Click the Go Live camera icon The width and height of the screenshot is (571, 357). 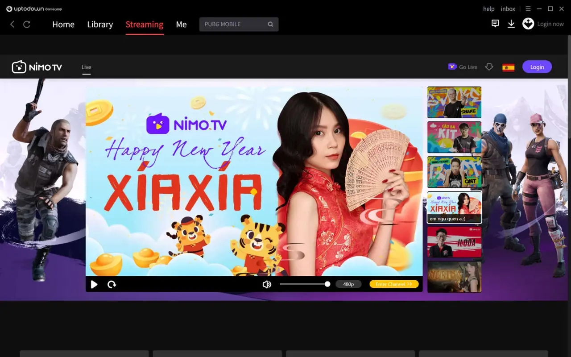(x=452, y=66)
